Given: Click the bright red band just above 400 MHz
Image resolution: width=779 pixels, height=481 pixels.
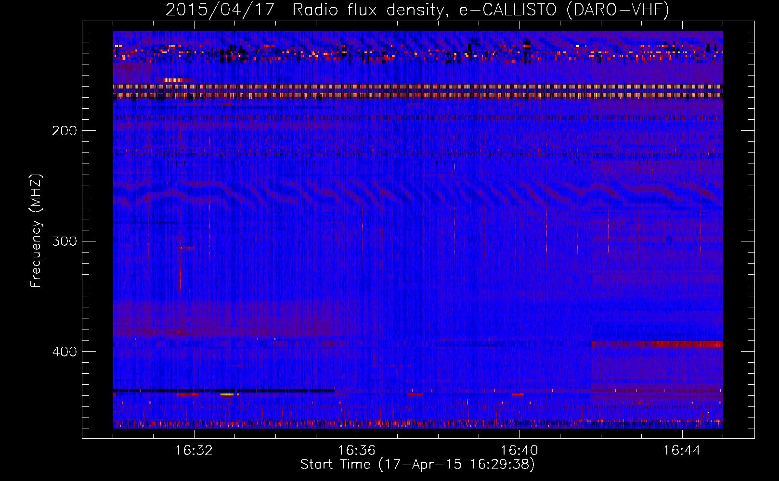Looking at the screenshot, I should [657, 344].
